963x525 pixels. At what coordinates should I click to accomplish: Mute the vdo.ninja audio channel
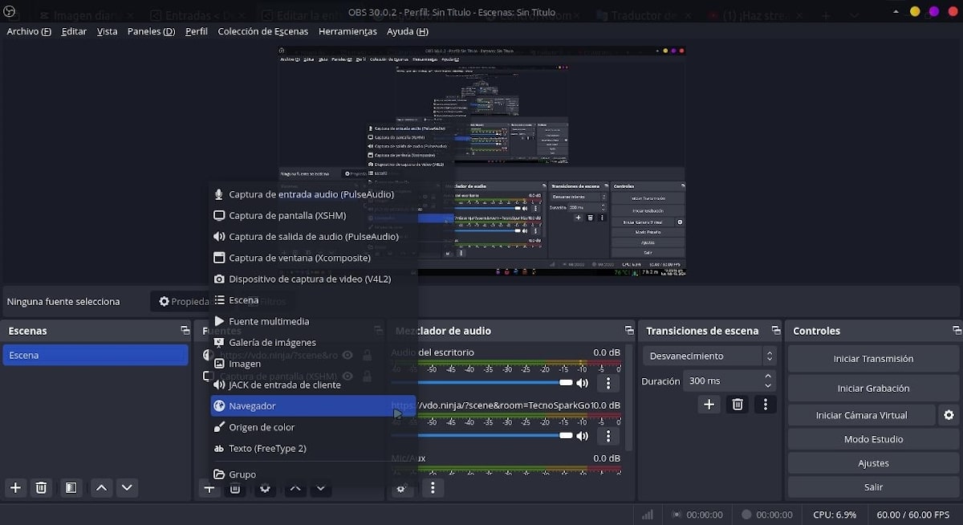583,436
